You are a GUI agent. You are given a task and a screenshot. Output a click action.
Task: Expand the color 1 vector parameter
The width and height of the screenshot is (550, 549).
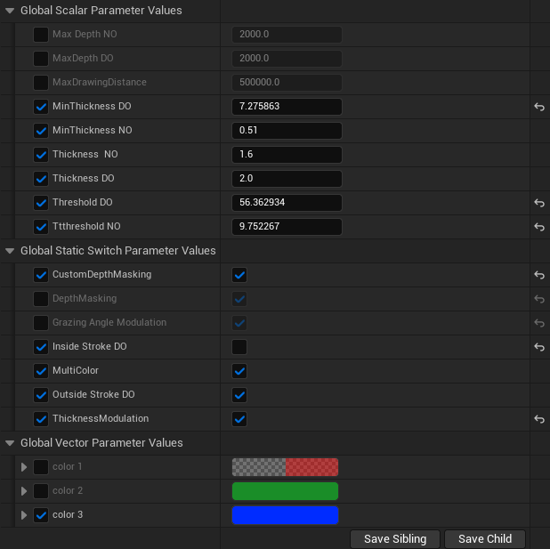coord(24,467)
